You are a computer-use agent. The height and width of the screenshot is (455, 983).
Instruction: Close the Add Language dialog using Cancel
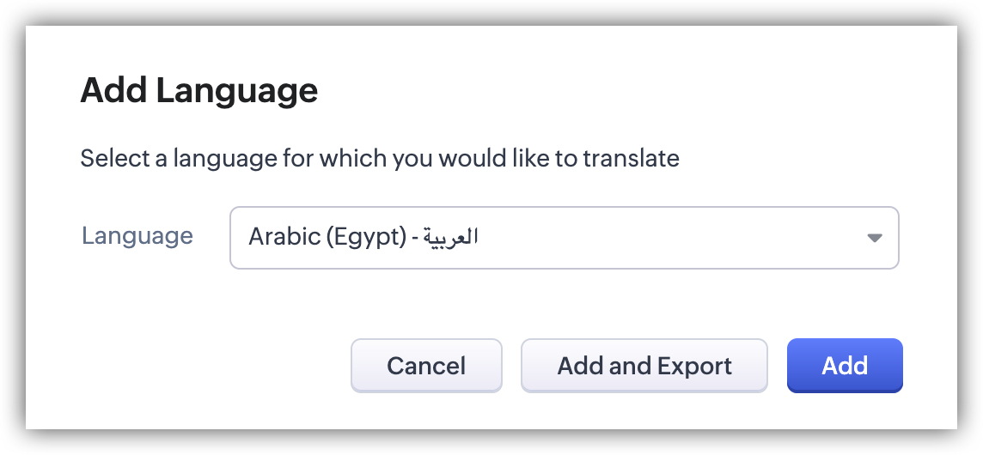tap(426, 366)
